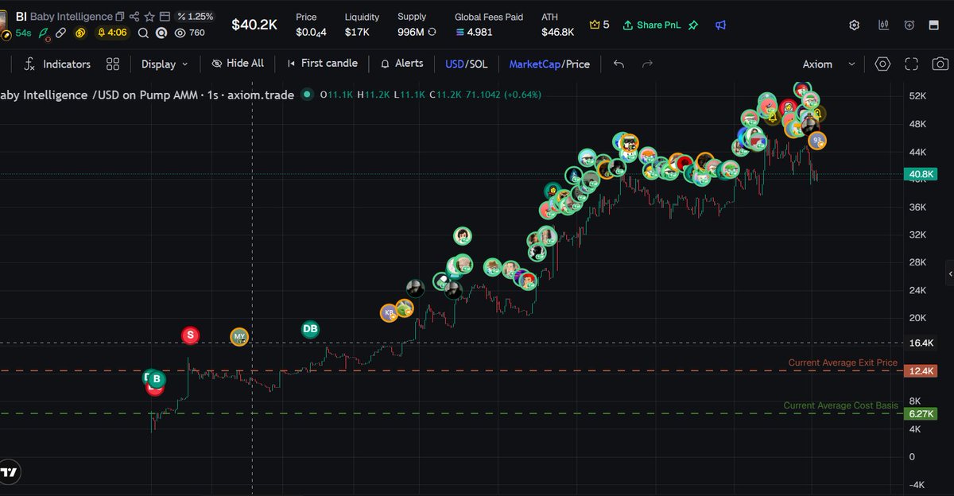Image resolution: width=954 pixels, height=496 pixels.
Task: Expand the collapsed right side panel arrow
Action: click(x=950, y=274)
